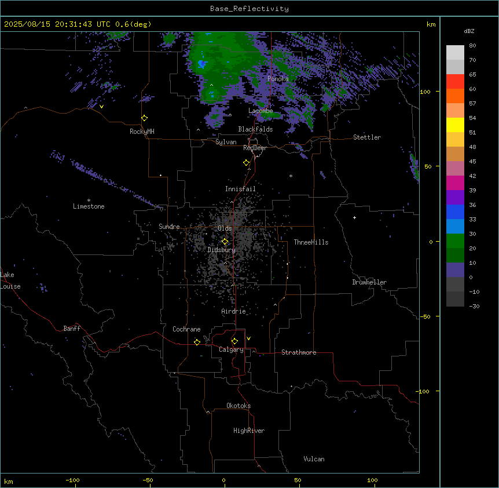This screenshot has width=499, height=488.
Task: Click the Vulcan city label
Action: (x=314, y=459)
